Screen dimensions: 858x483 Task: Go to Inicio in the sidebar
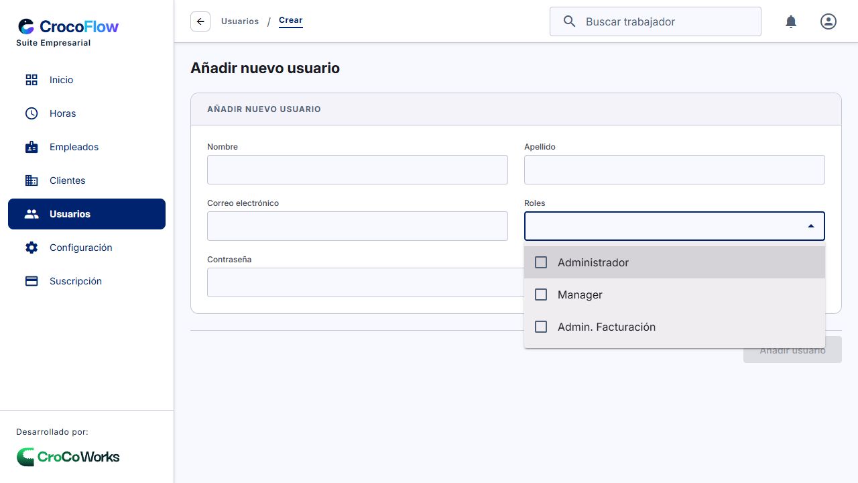pyautogui.click(x=86, y=80)
